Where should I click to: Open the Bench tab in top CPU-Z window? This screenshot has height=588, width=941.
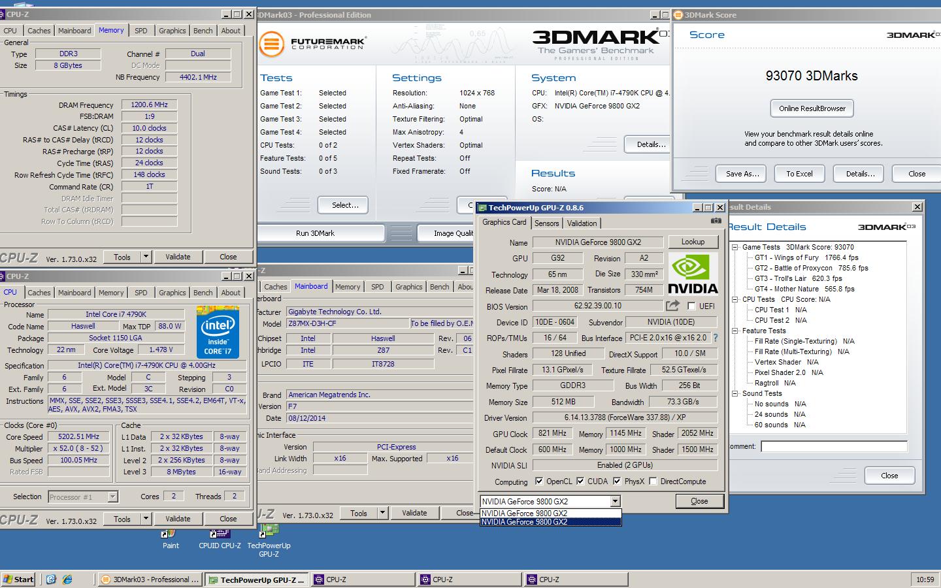pyautogui.click(x=203, y=31)
